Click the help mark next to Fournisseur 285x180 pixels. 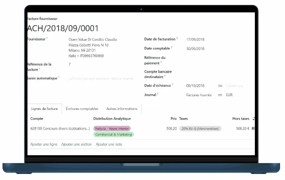pyautogui.click(x=47, y=38)
